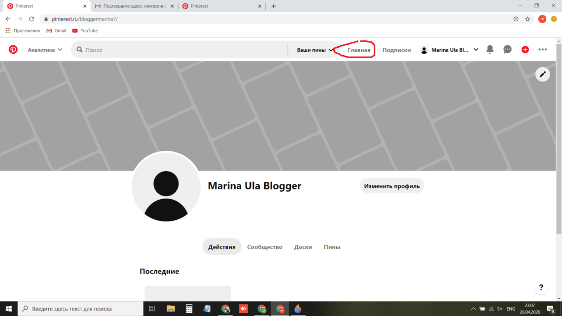Open the Apps bookmark shortcut
562x316 pixels.
(x=23, y=31)
